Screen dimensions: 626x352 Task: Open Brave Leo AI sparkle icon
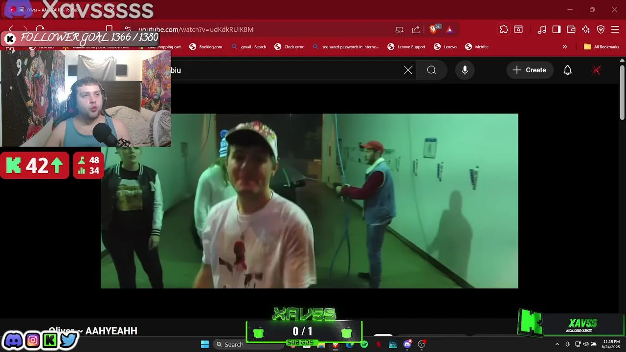[586, 29]
